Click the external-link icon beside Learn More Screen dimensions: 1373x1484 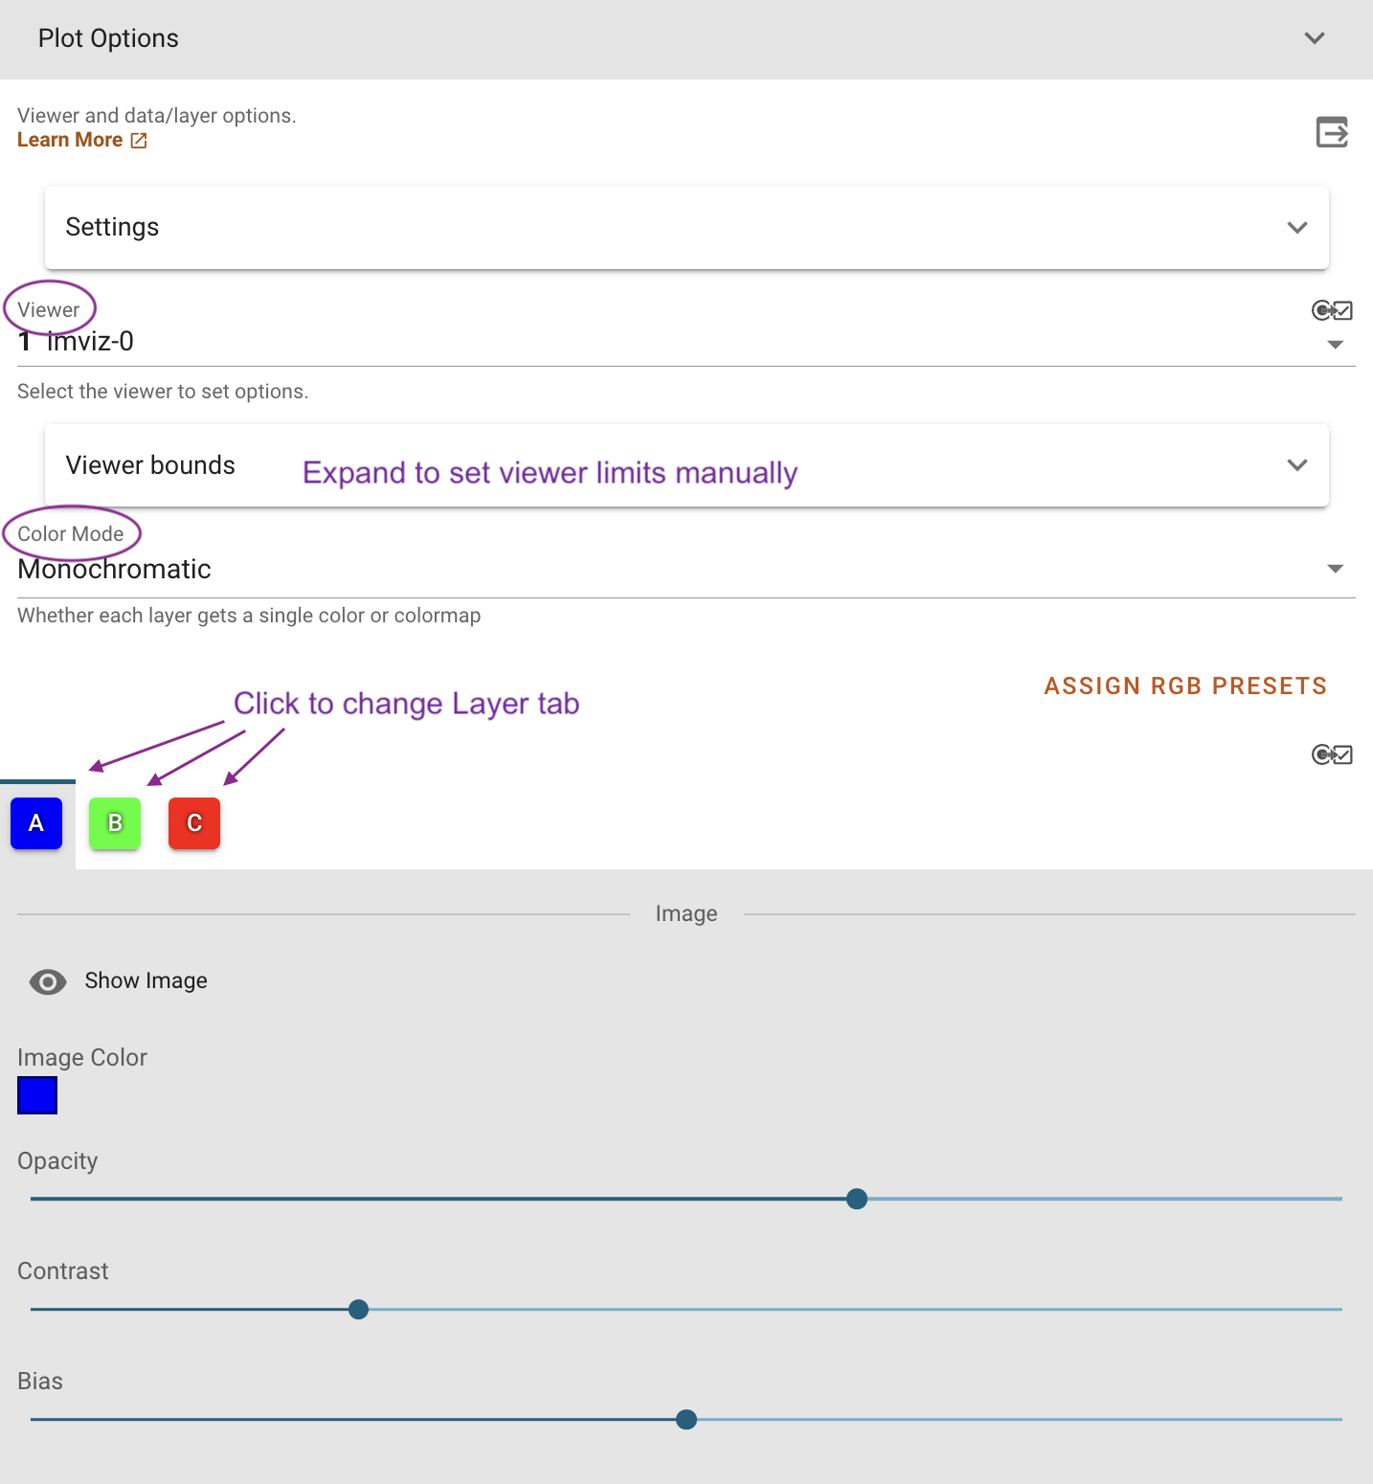pyautogui.click(x=138, y=140)
